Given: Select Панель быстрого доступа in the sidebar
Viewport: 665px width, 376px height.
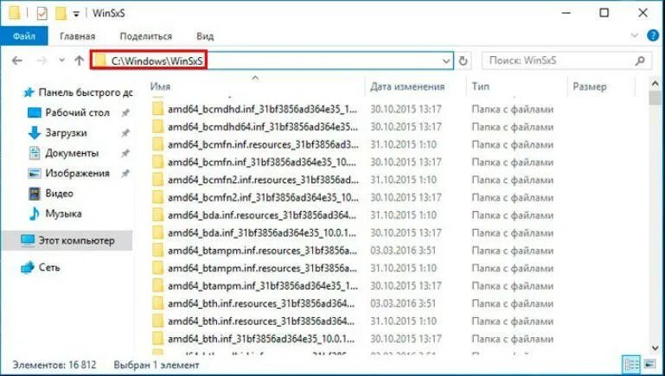Looking at the screenshot, I should 86,92.
